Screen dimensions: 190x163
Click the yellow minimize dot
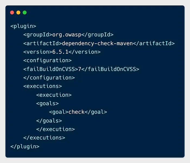tap(18, 12)
